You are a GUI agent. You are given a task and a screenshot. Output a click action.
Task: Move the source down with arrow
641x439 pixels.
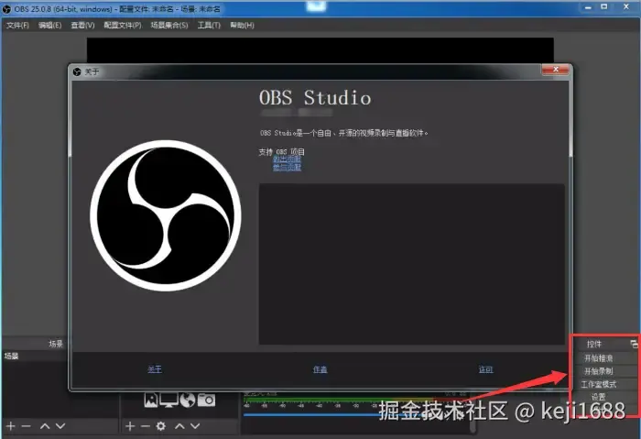pos(195,426)
